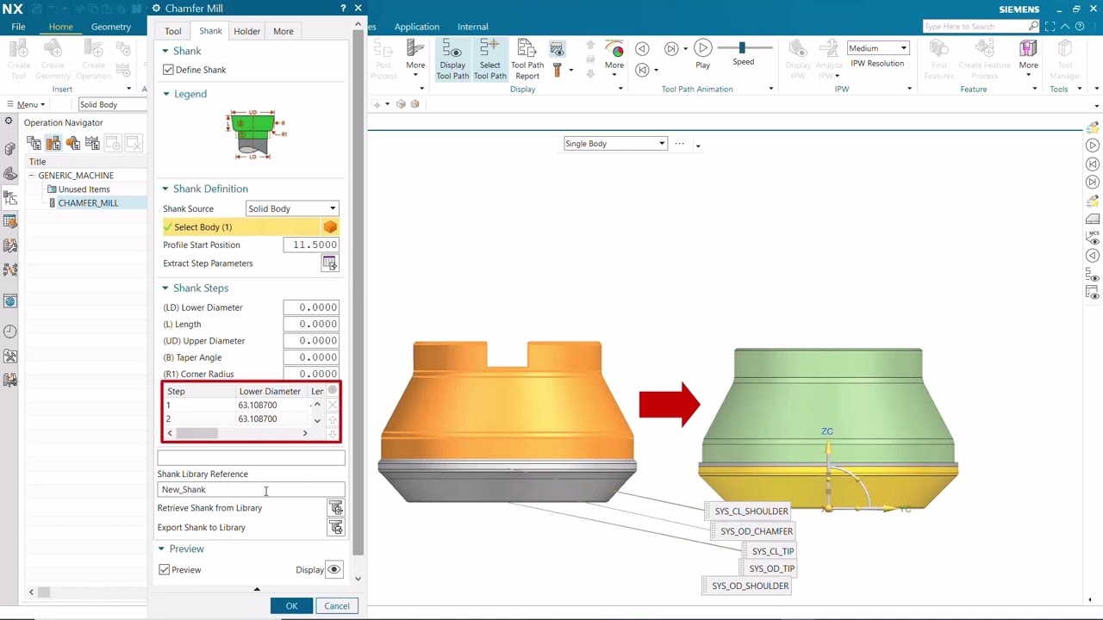Collapse the Shank section
1103x620 pixels.
click(x=166, y=51)
